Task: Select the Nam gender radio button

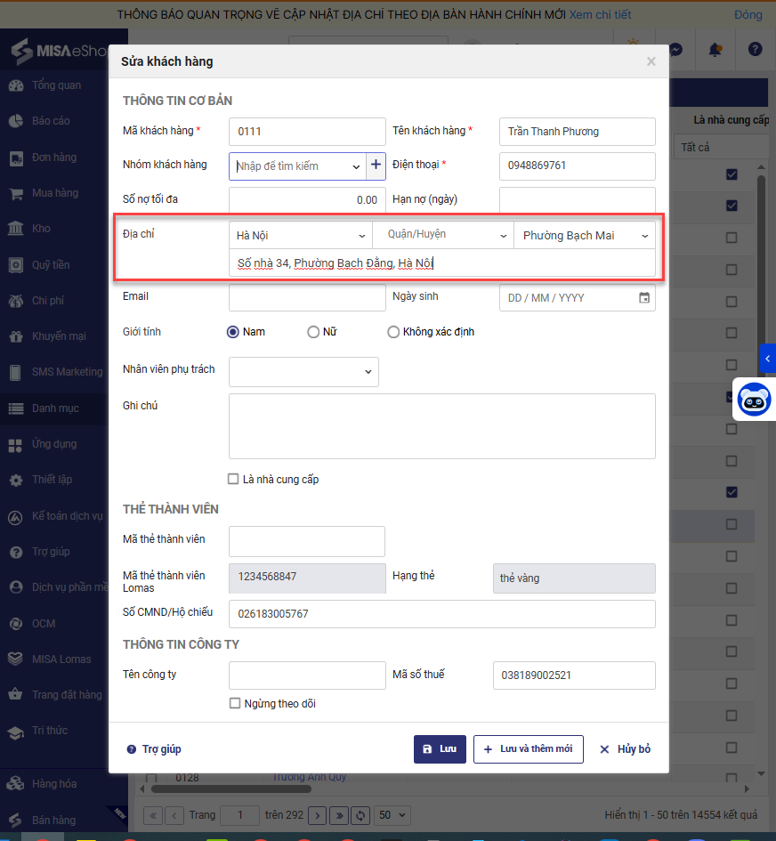Action: coord(233,332)
